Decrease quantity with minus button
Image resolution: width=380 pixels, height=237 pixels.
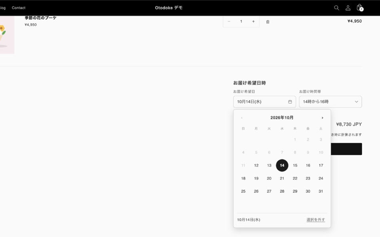pos(229,21)
